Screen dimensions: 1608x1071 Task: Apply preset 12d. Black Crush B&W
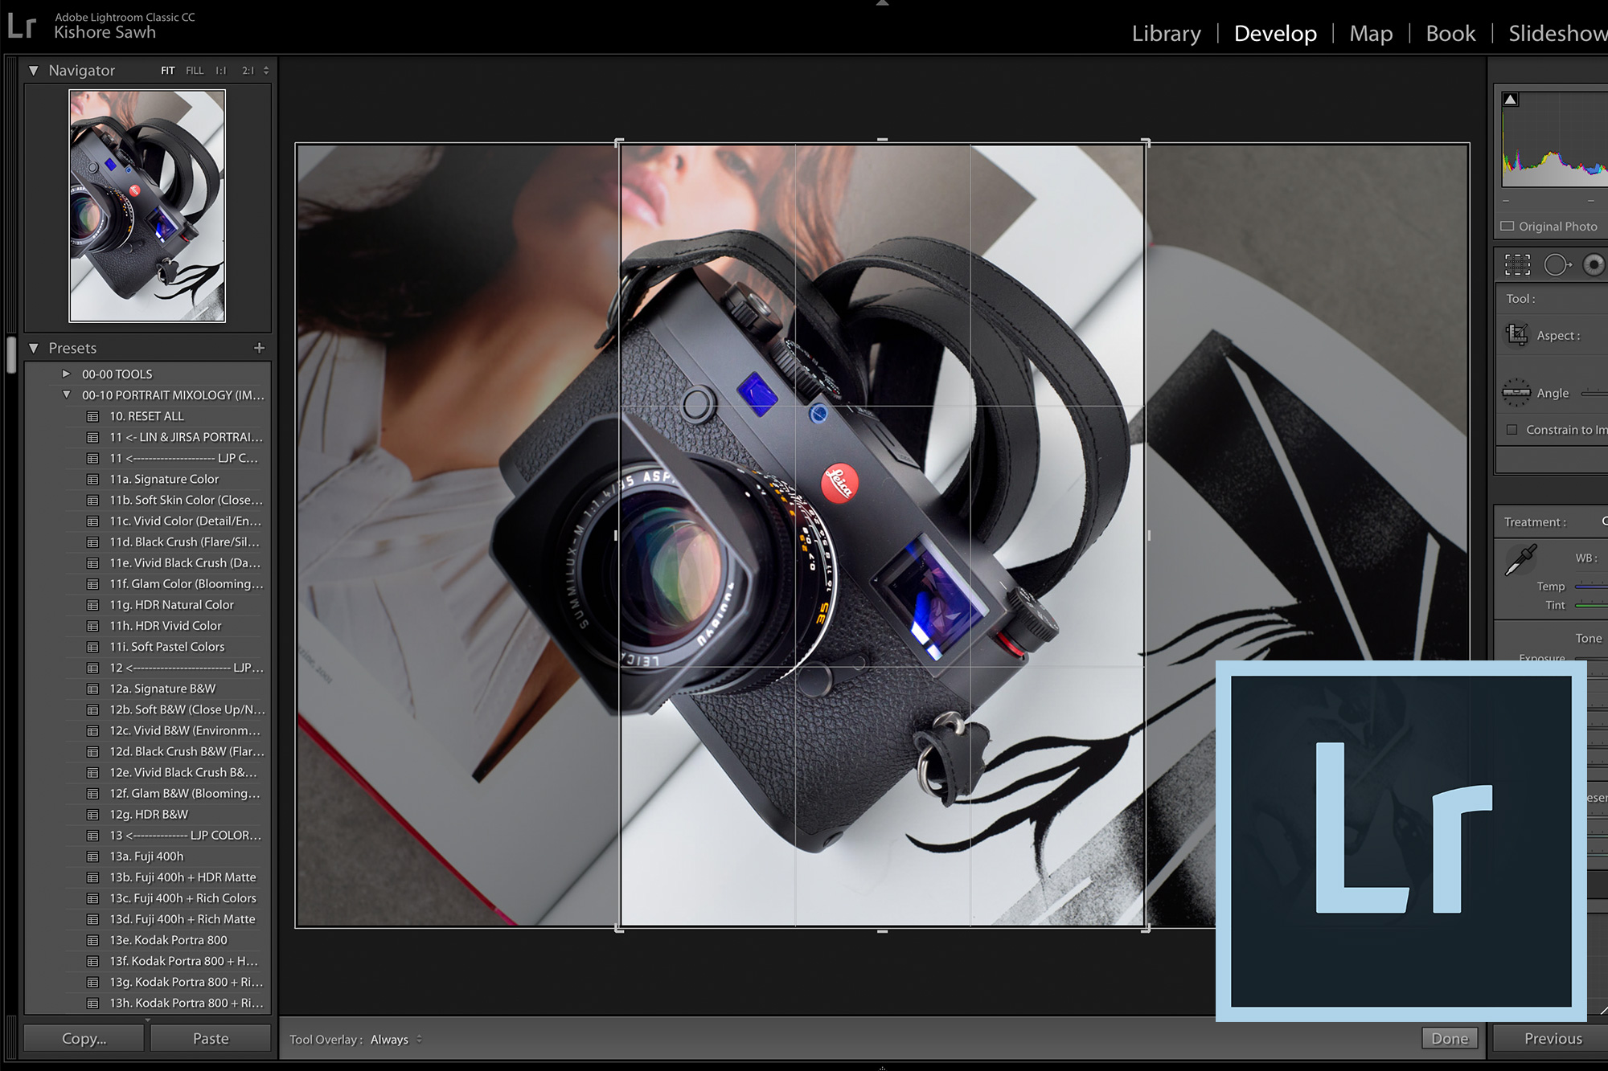click(x=187, y=751)
